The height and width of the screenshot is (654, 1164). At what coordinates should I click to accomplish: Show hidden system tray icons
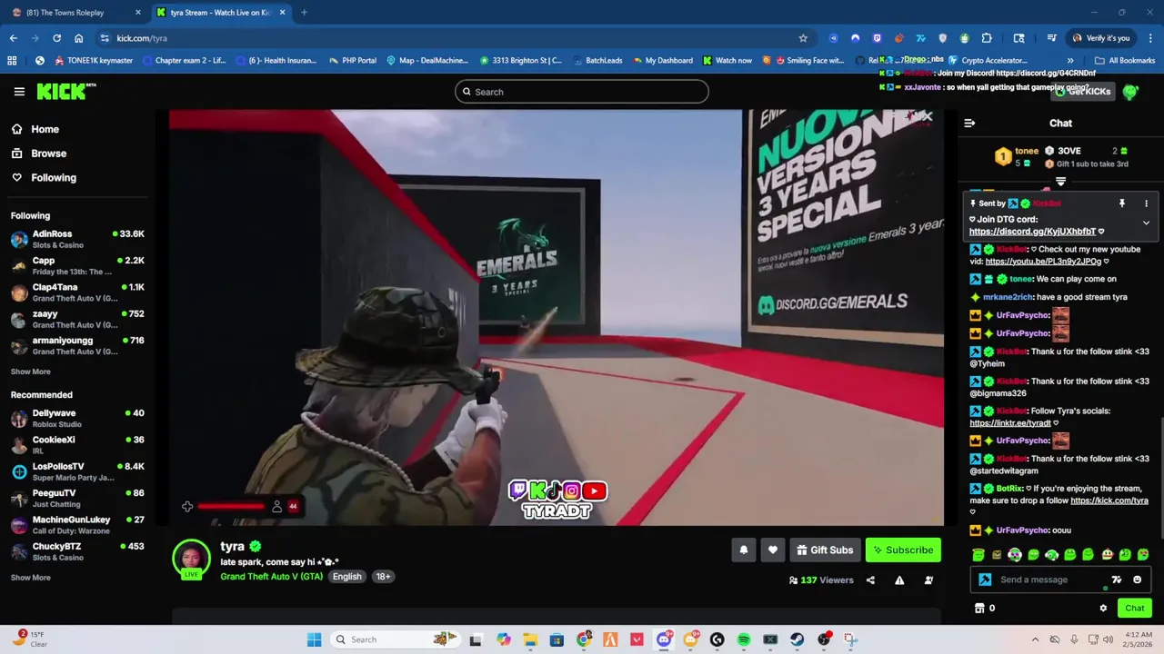point(1035,639)
